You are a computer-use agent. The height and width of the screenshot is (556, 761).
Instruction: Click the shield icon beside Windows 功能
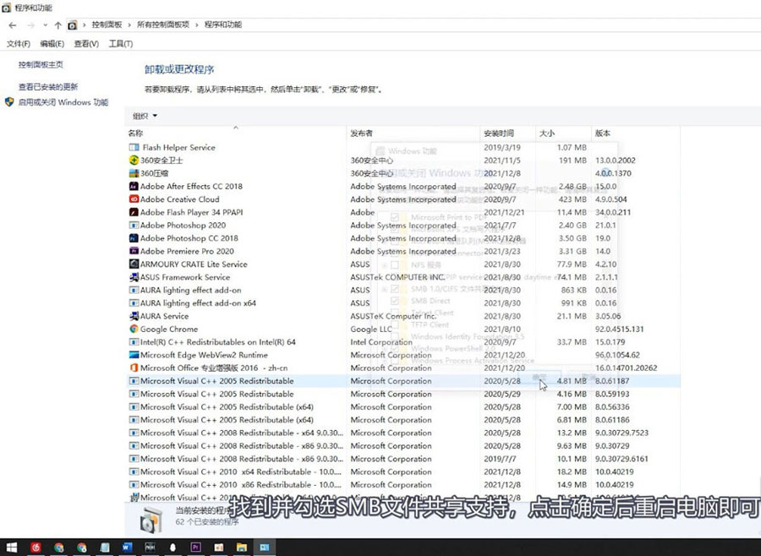pyautogui.click(x=9, y=102)
